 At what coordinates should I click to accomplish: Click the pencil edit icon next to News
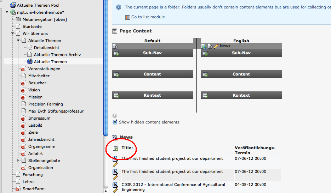pos(216,46)
